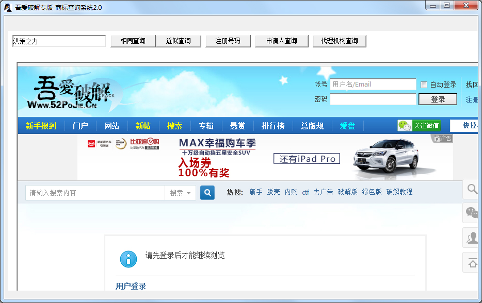The width and height of the screenshot is (482, 303).
Task: Click the 申请人查询 button
Action: [282, 41]
